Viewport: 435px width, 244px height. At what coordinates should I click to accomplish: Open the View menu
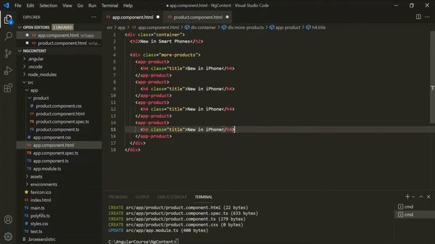click(x=67, y=5)
